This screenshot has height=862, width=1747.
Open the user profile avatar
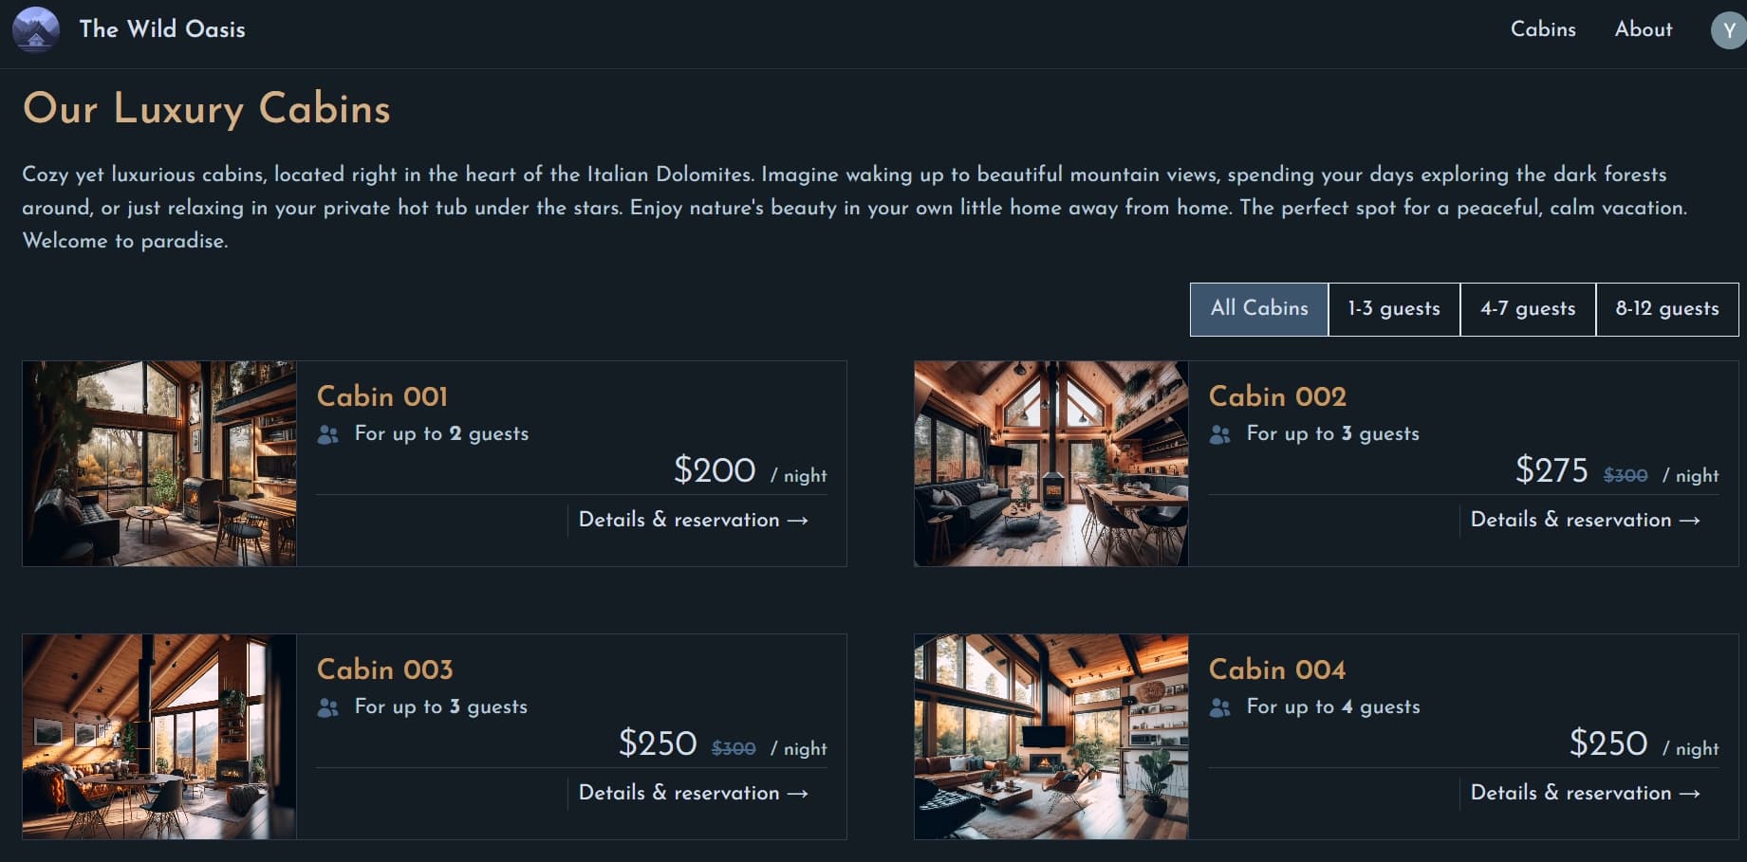[x=1728, y=30]
